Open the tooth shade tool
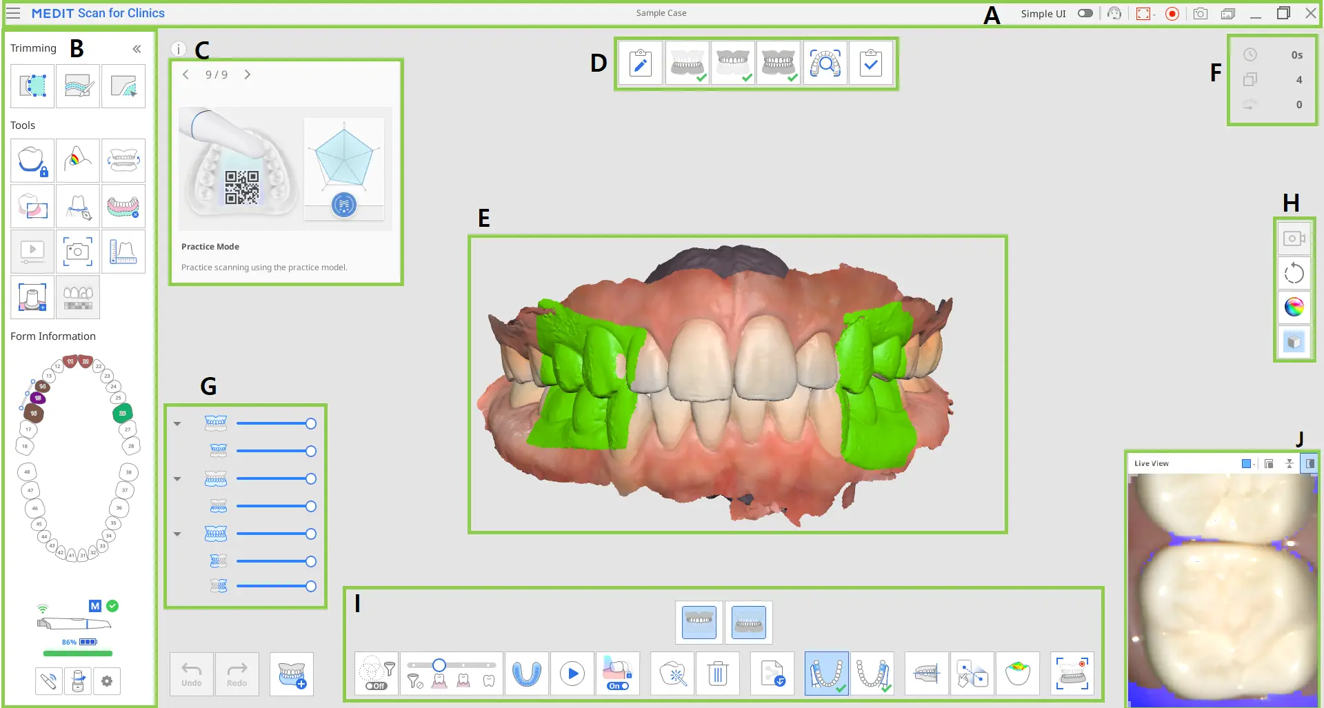1324x708 pixels. click(x=78, y=297)
